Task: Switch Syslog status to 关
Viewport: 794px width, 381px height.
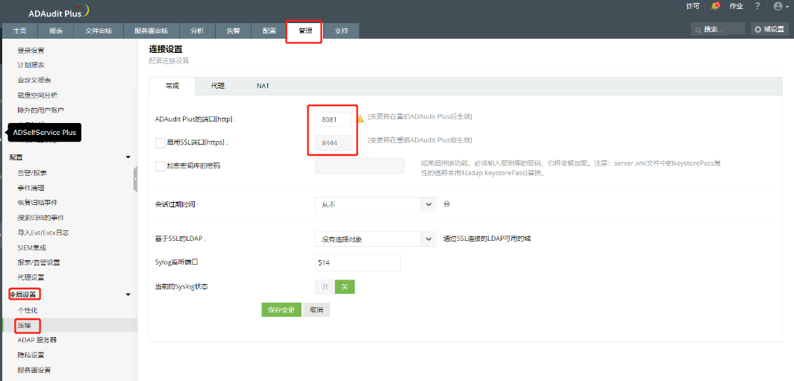Action: coord(345,287)
